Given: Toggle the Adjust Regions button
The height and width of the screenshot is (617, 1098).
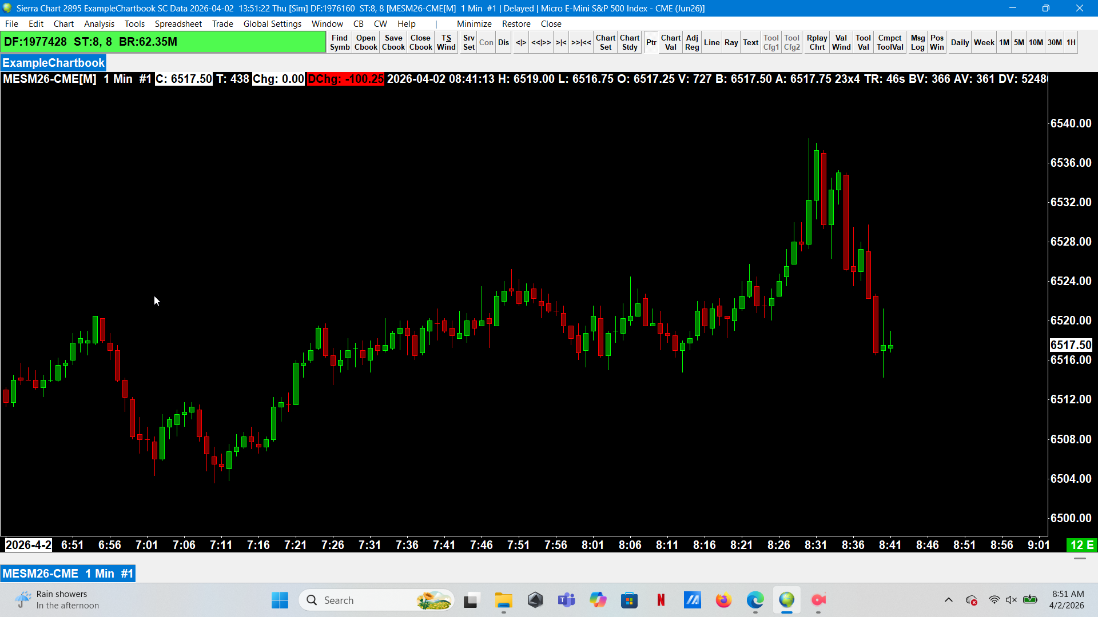Looking at the screenshot, I should [692, 42].
